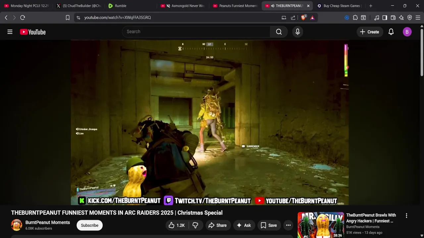Open the browser main hamburger menu
This screenshot has width=424, height=238.
click(418, 18)
